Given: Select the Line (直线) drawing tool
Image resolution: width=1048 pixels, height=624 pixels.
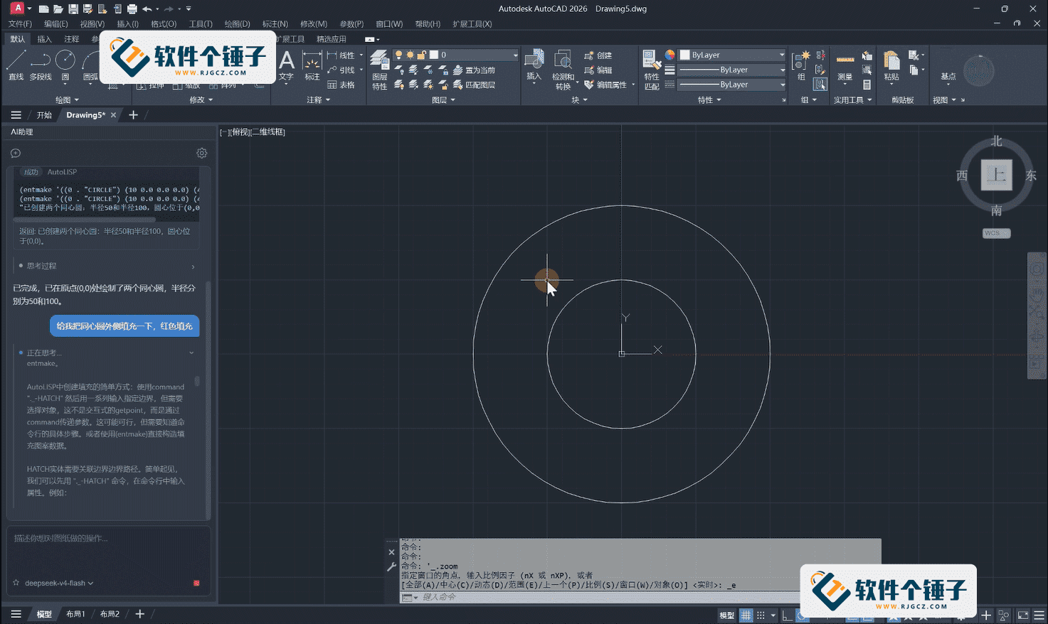Looking at the screenshot, I should click(x=16, y=65).
